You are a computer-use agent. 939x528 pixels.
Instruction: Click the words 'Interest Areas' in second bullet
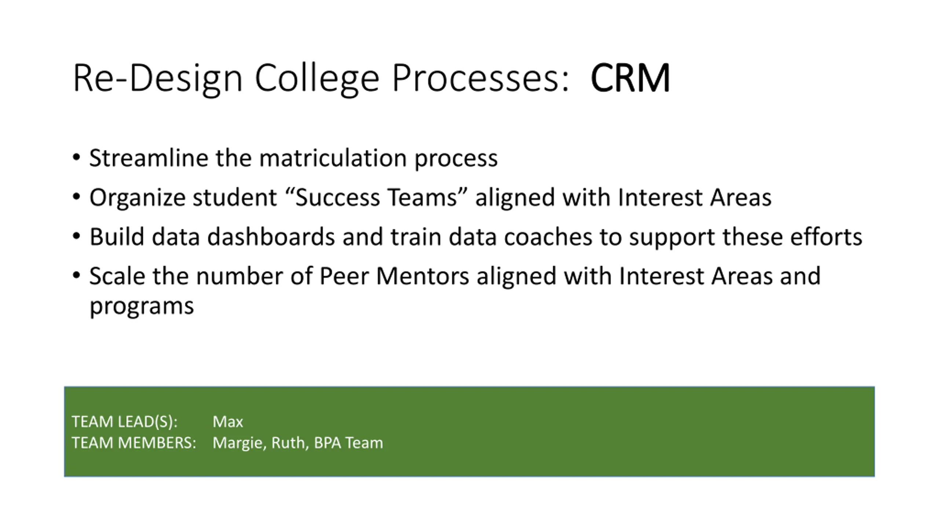[695, 197]
